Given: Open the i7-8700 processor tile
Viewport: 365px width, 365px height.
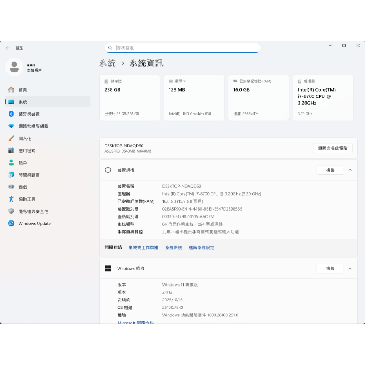Looking at the screenshot, I should click(323, 97).
